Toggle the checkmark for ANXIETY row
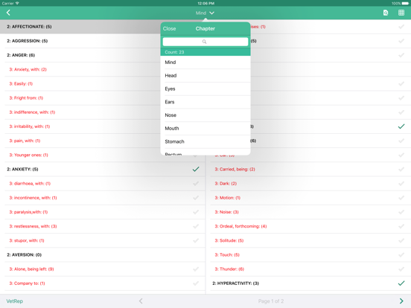Screen dimensions: 411x308 (196, 169)
